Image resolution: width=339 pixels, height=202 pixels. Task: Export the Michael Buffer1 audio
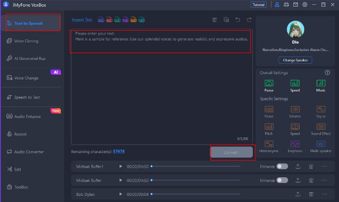(298, 166)
